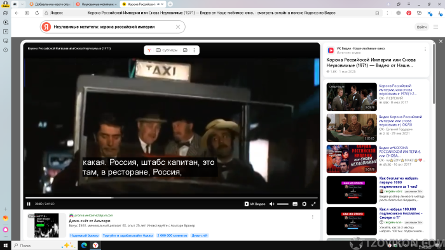Open a new browser tab
Screen dimensions: 445x250
[x=170, y=4]
